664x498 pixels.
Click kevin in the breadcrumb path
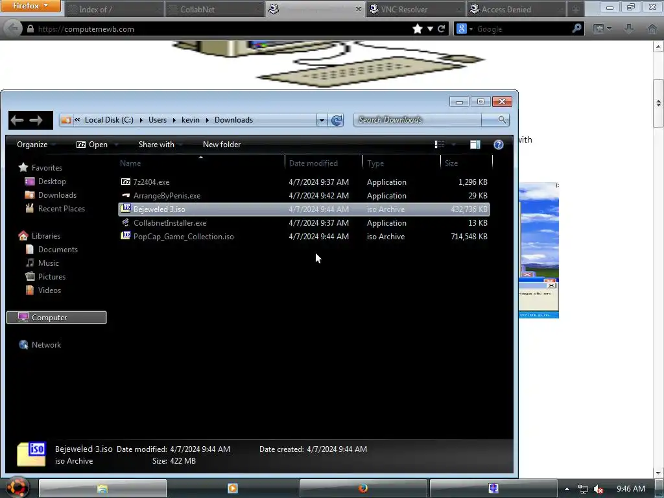(x=191, y=120)
